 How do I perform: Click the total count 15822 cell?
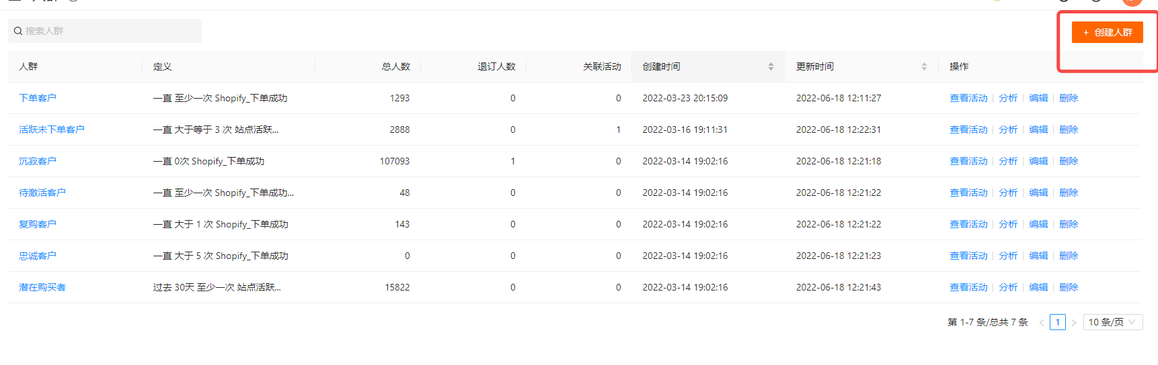click(x=397, y=287)
